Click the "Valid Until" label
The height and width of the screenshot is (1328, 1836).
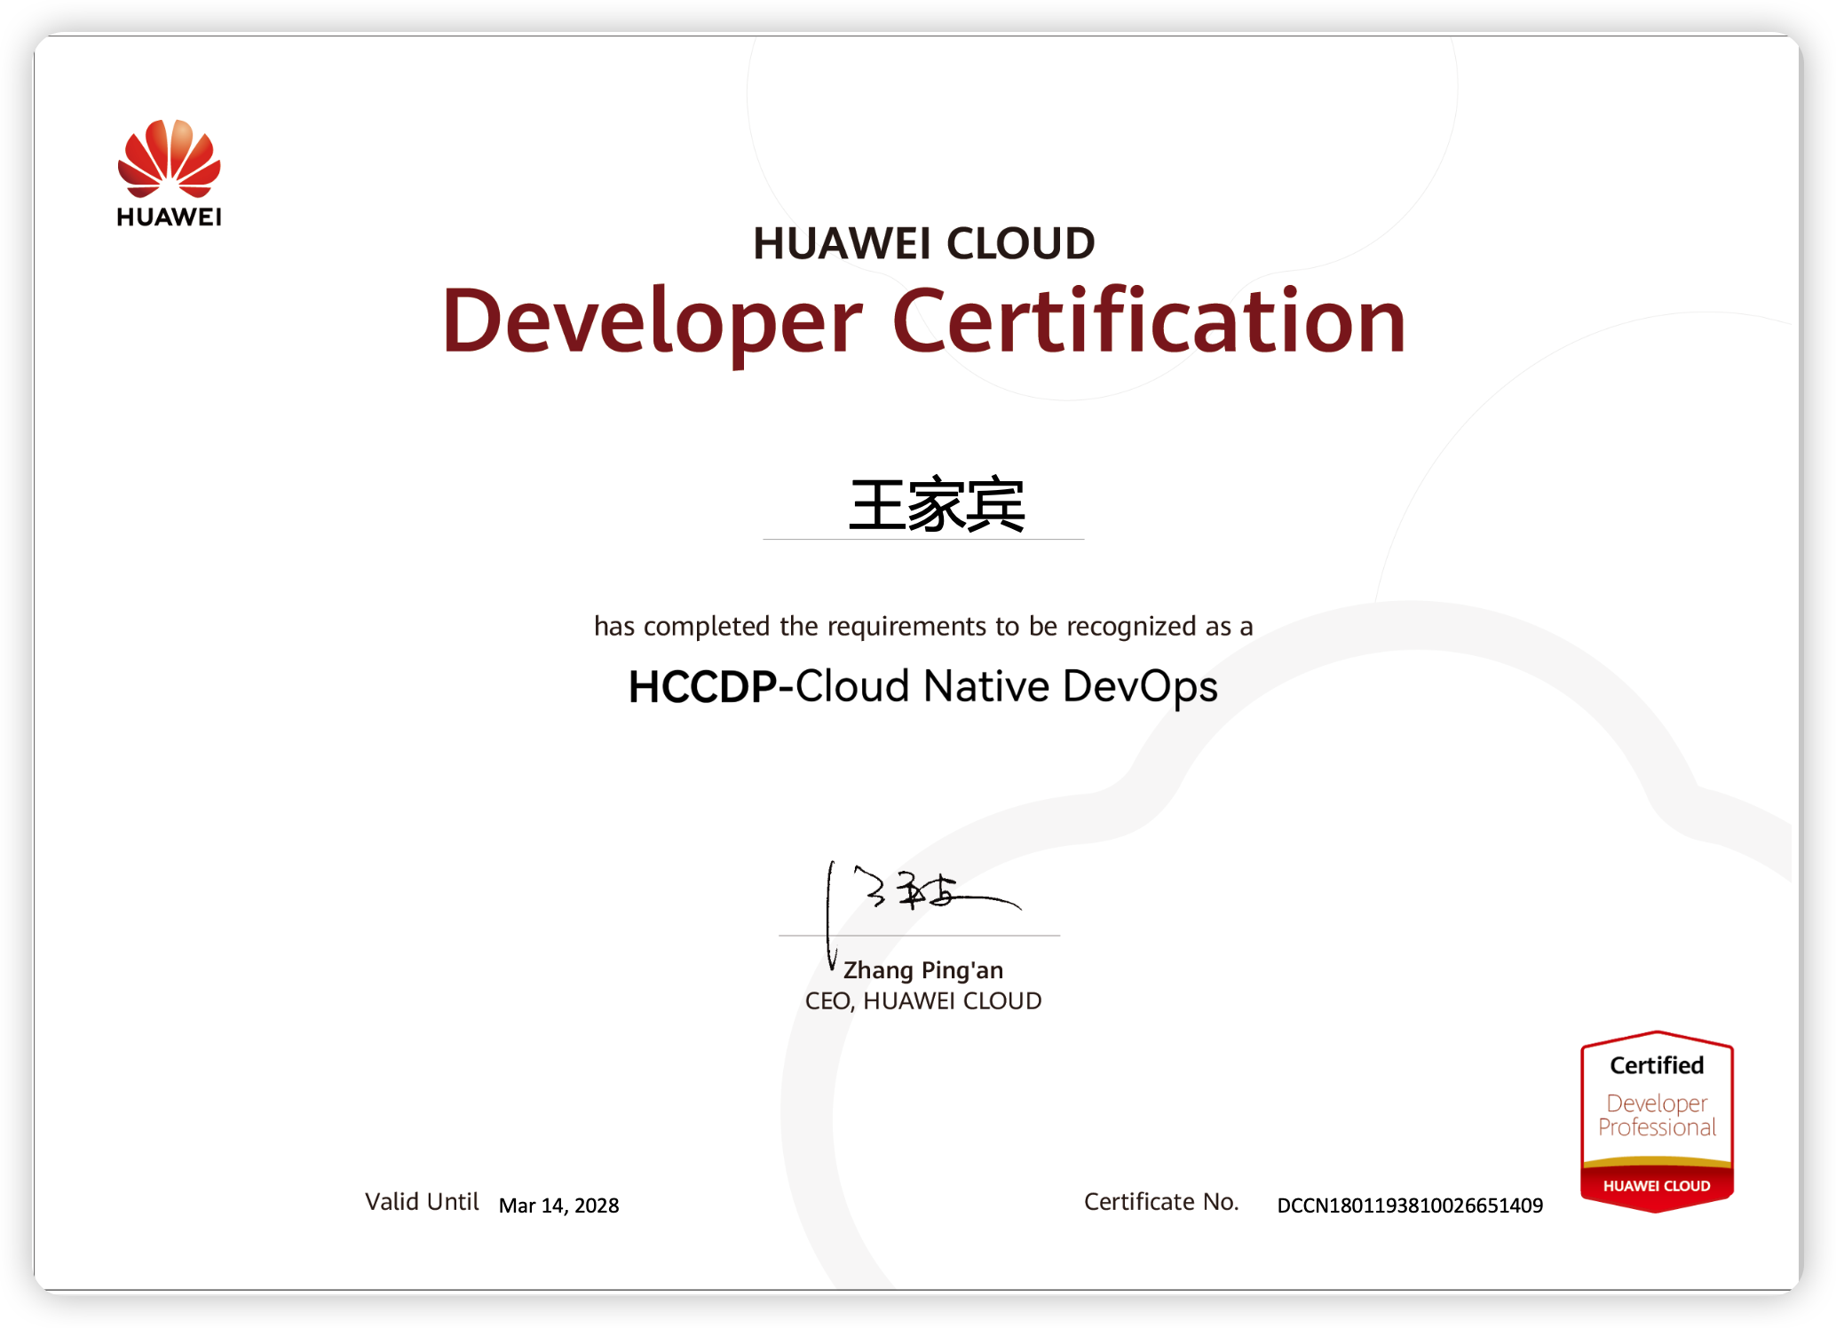click(x=422, y=1201)
